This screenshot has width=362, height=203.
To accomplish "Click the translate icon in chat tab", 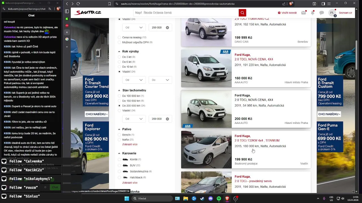I will coord(50,9).
